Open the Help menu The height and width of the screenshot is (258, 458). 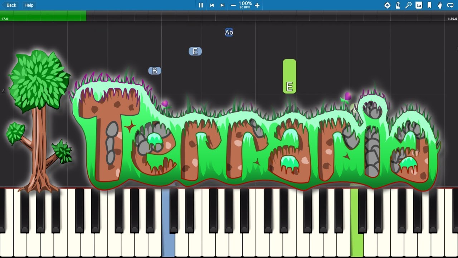point(29,5)
